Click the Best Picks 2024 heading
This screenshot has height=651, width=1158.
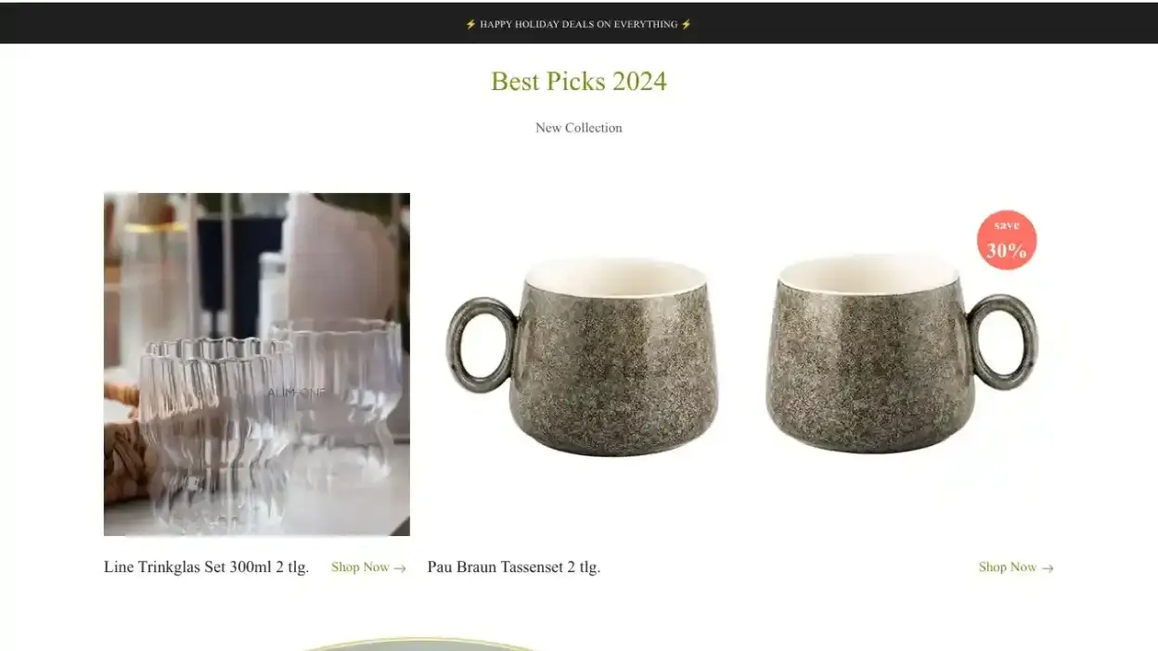(579, 82)
